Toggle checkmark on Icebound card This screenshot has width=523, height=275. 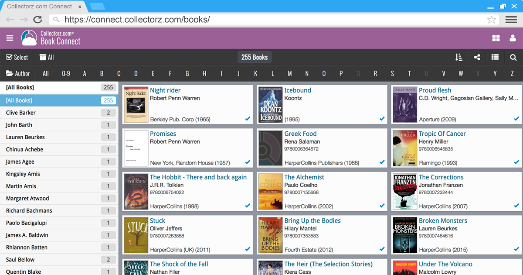coord(382,119)
